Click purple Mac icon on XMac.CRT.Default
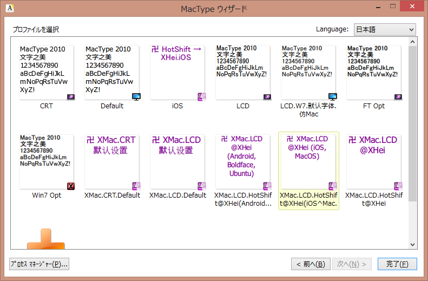Screen dimensions: 428x281 [136, 186]
